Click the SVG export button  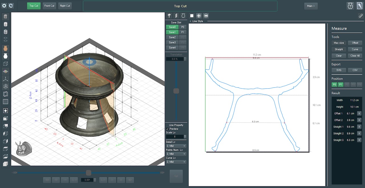coord(339,70)
